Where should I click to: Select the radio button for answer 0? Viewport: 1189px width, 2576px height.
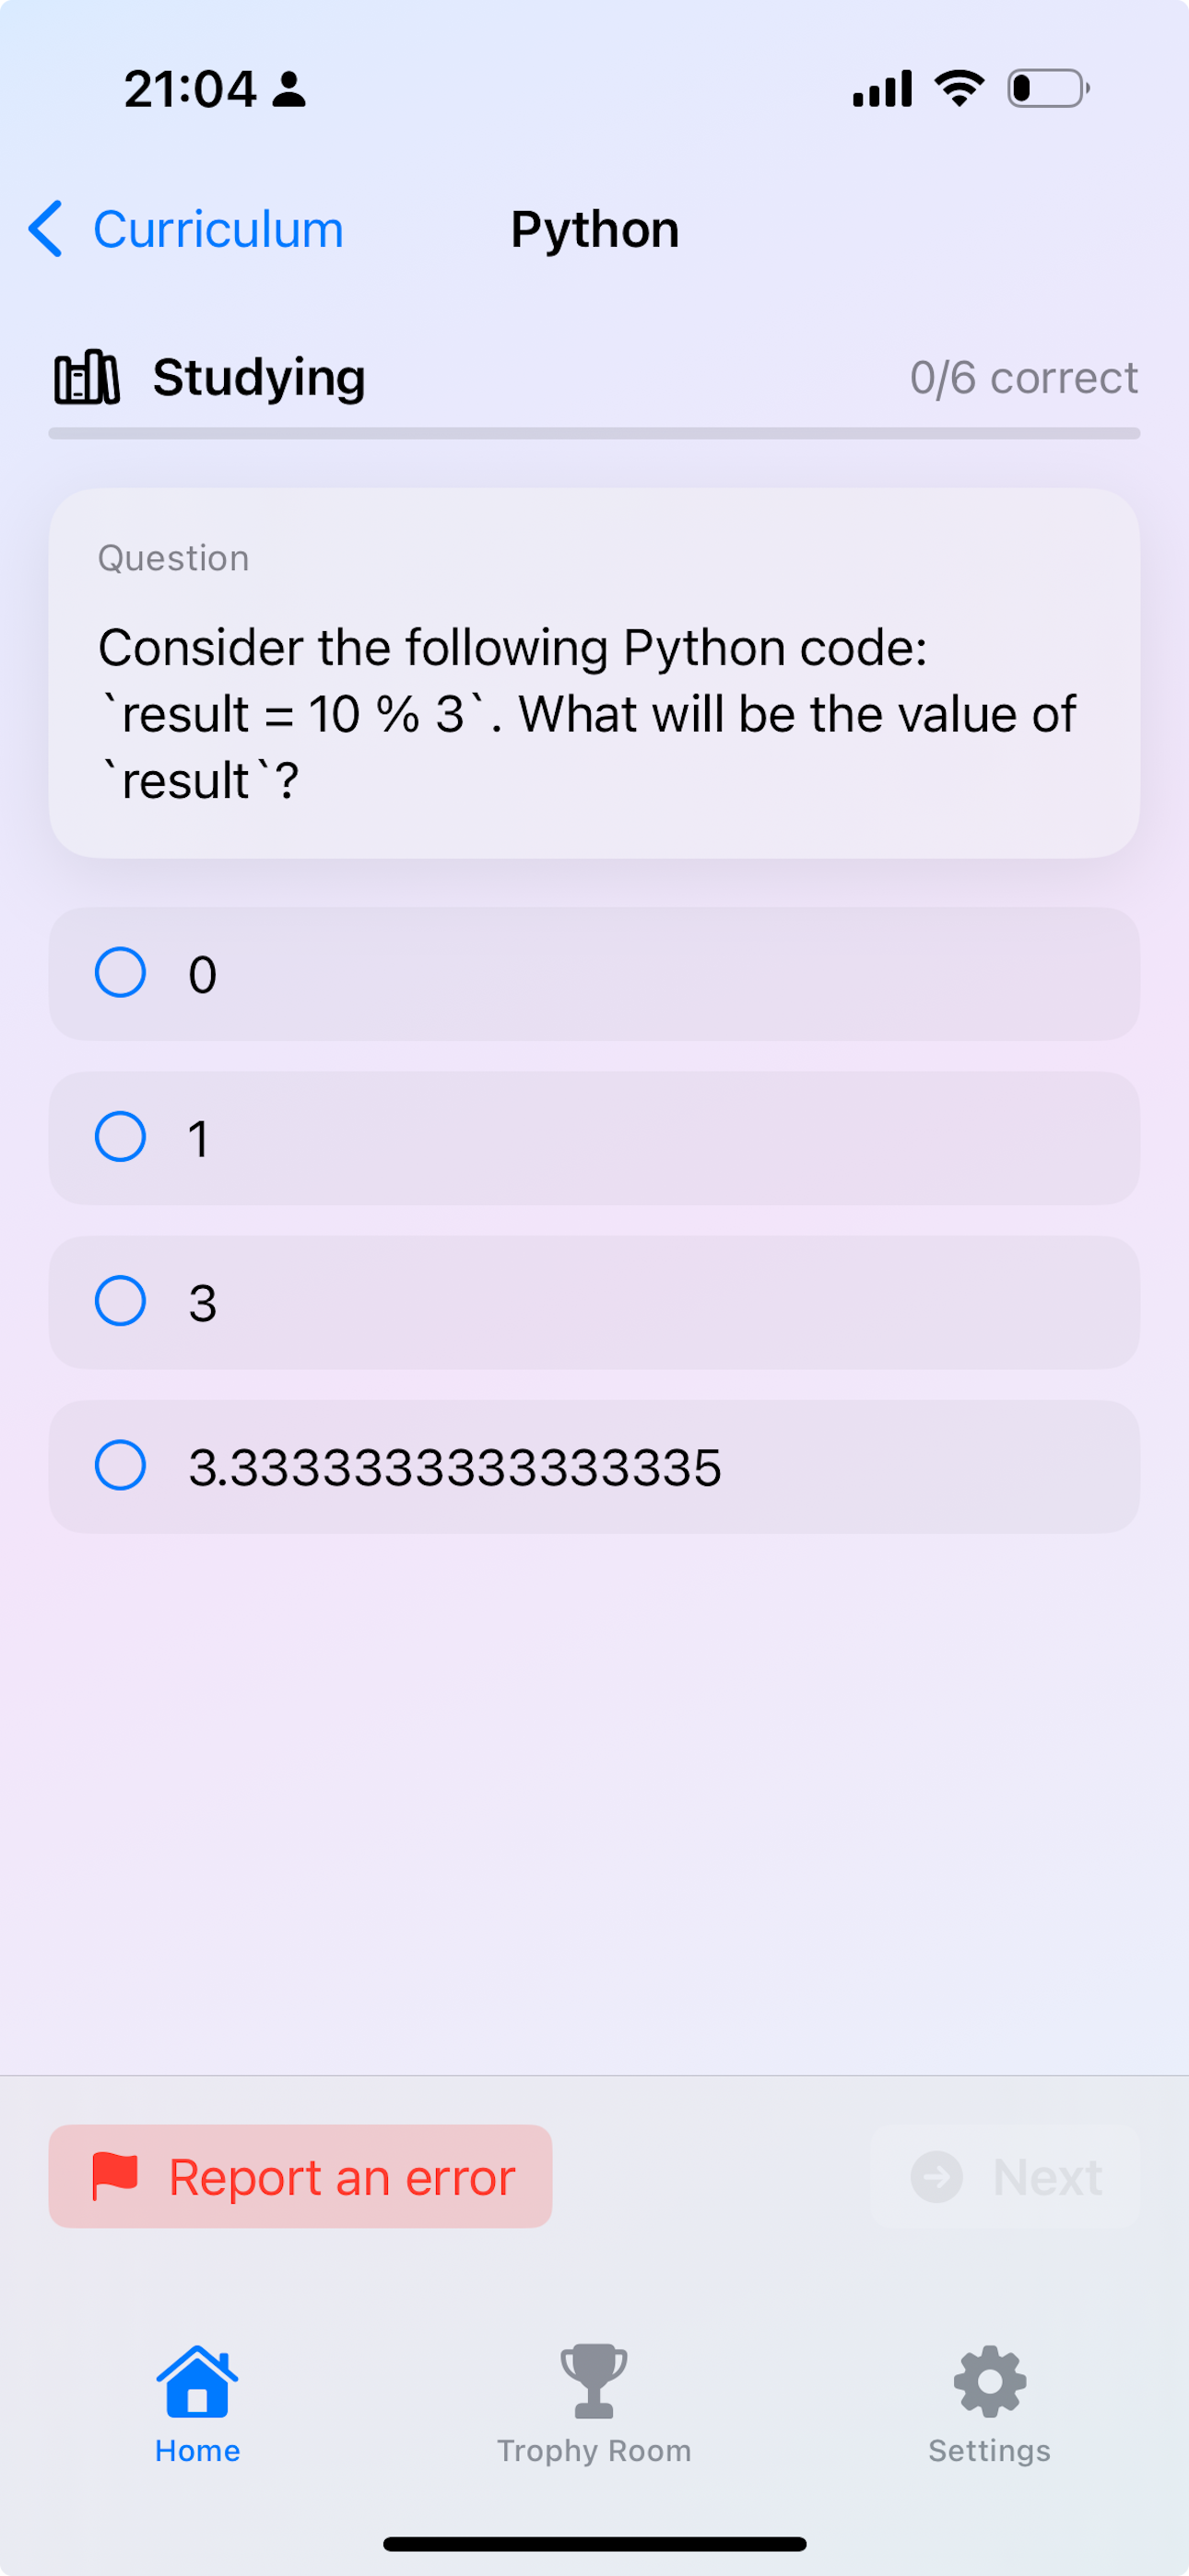[x=120, y=973]
